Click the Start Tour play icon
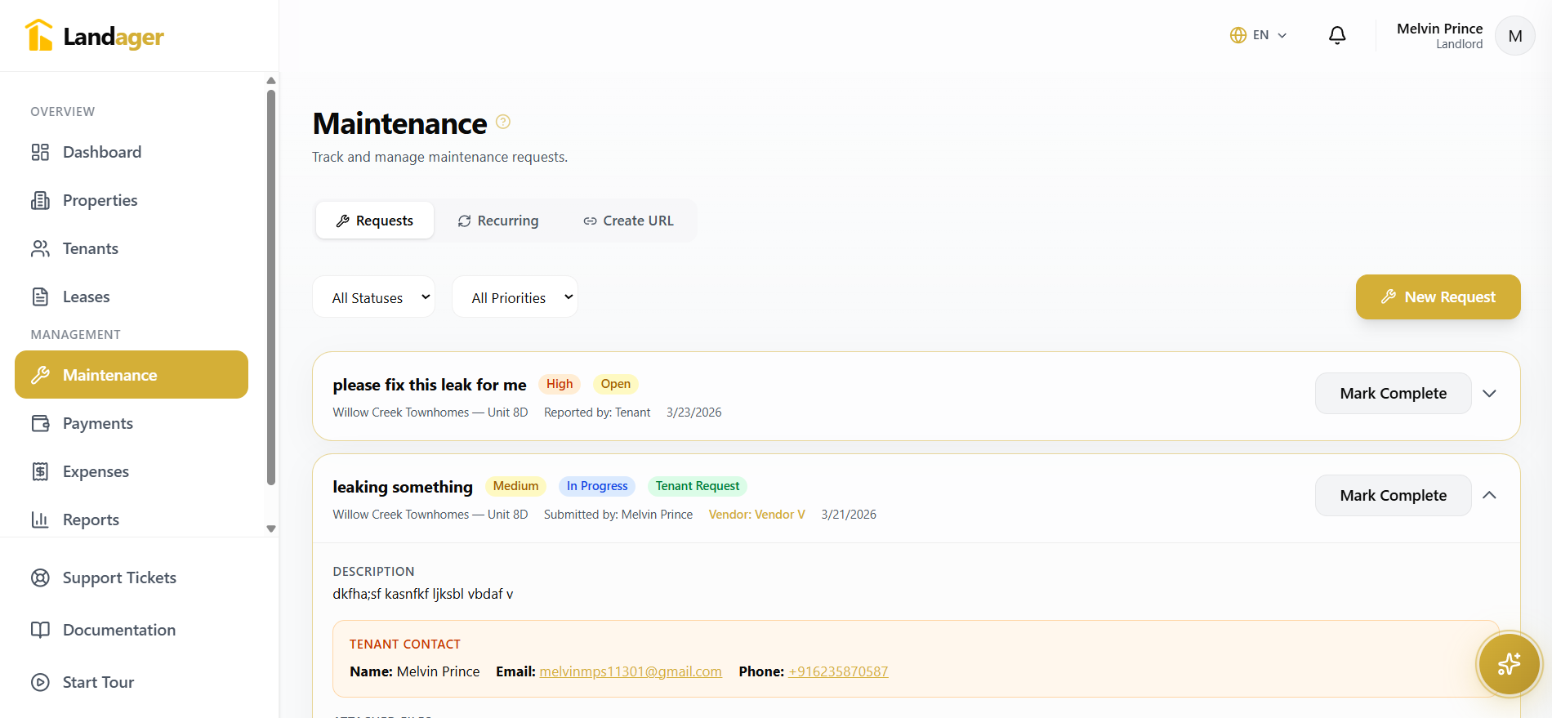The image size is (1552, 718). (40, 682)
